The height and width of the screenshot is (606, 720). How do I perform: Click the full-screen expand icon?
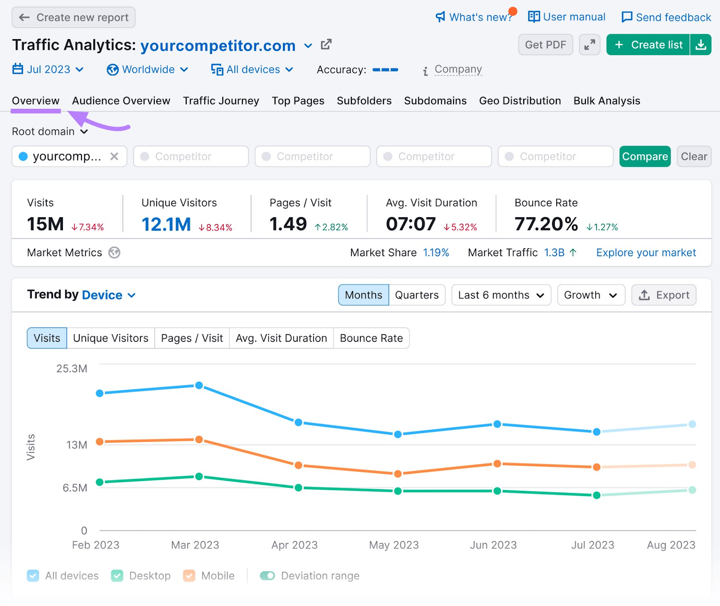[x=589, y=45]
